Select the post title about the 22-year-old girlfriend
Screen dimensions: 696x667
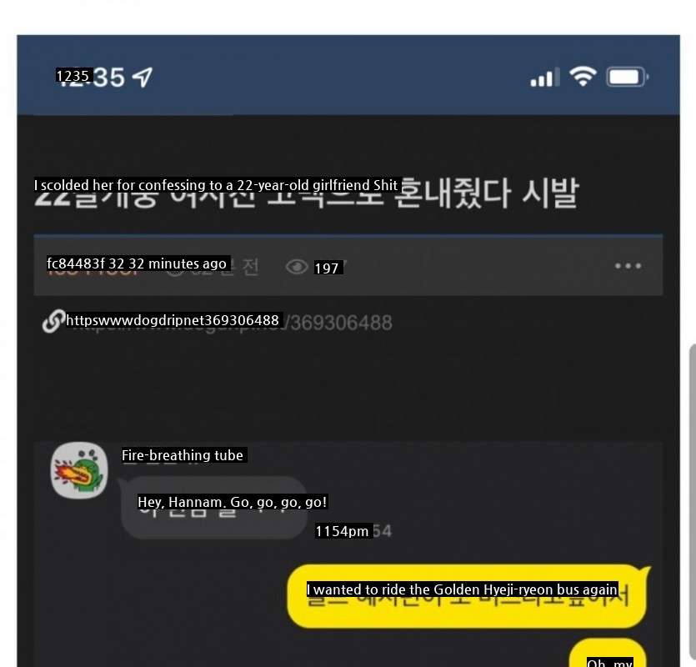coord(306,192)
